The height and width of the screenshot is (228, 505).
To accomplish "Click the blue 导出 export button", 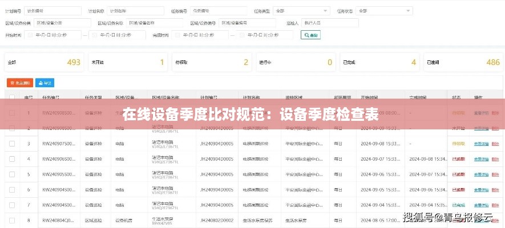I will [45, 83].
